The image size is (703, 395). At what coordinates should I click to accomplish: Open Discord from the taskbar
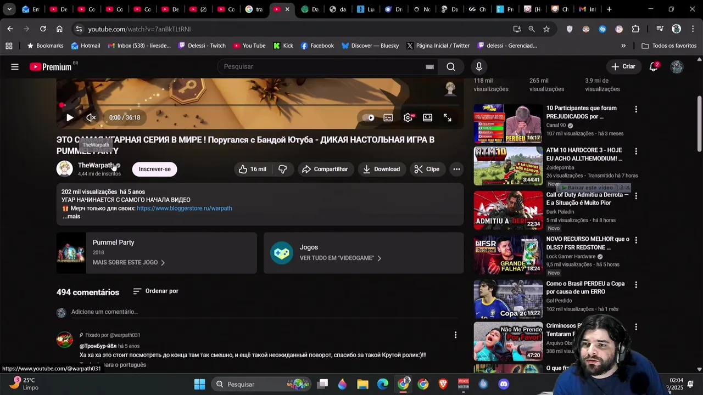tap(504, 384)
